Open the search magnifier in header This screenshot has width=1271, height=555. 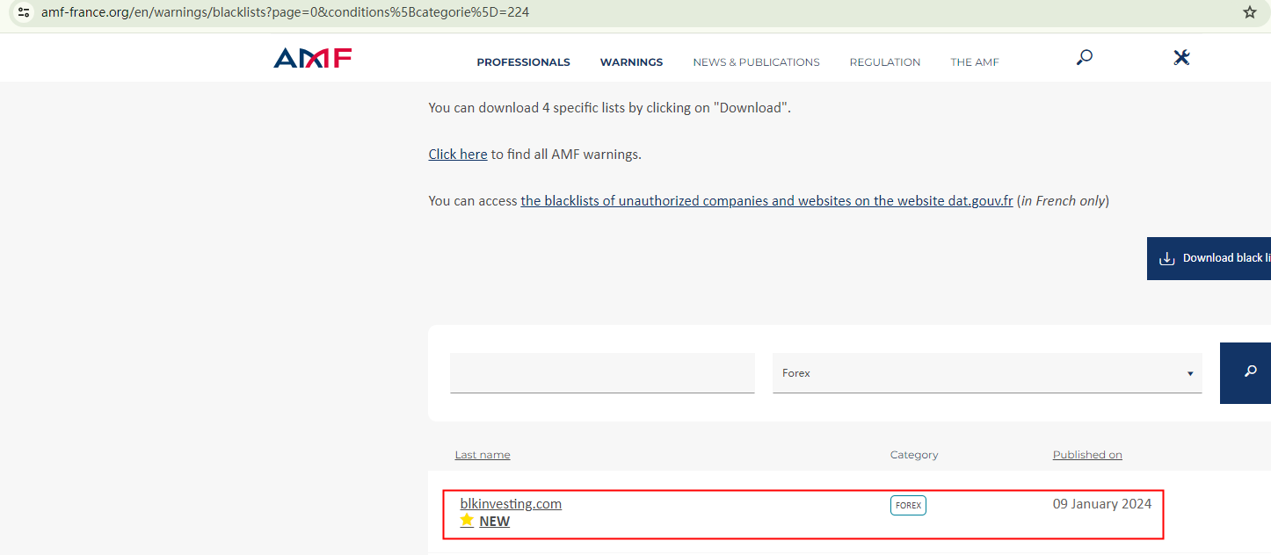[1085, 58]
